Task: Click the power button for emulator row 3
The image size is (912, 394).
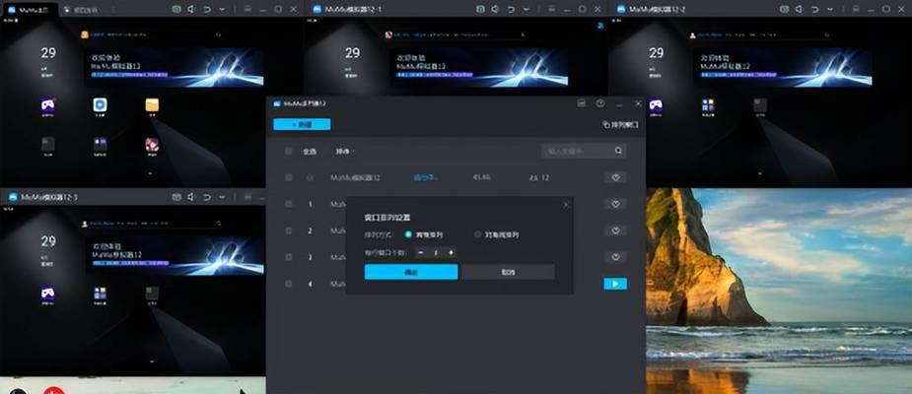Action: point(615,257)
